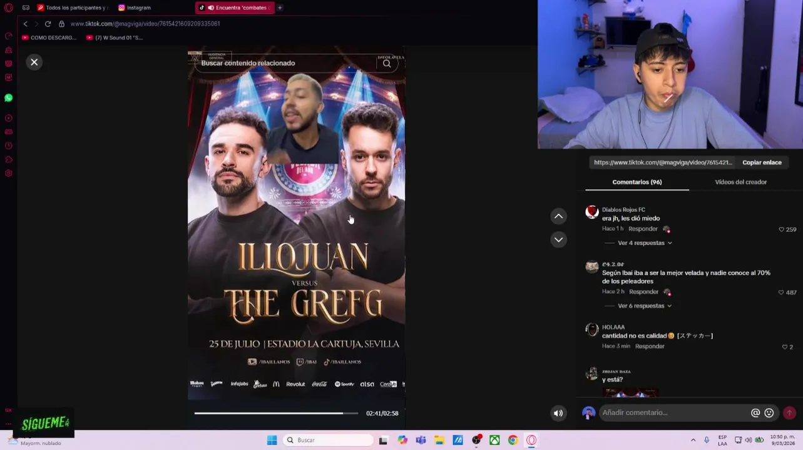Open File Explorer from the taskbar
Screen dimensions: 803x450
[x=439, y=440]
